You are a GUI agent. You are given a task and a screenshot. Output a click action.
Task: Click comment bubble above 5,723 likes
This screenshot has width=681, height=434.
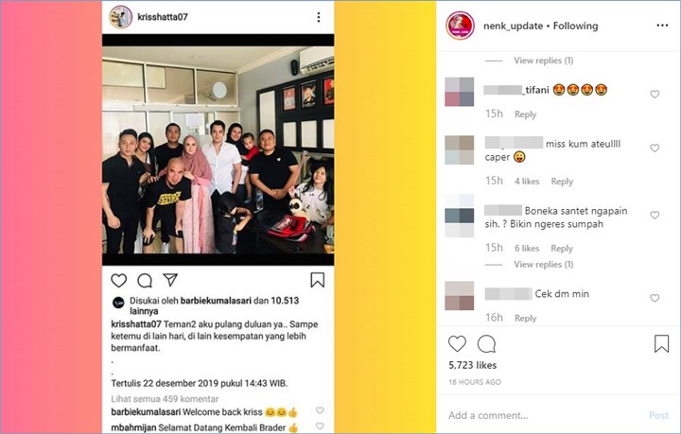pos(486,344)
